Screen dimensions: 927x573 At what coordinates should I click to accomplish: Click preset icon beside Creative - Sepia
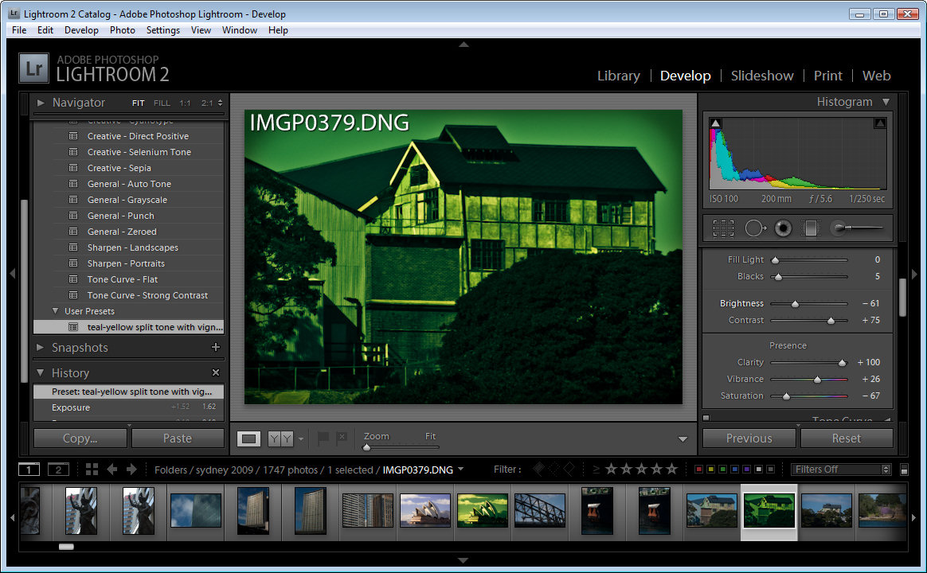coord(73,168)
